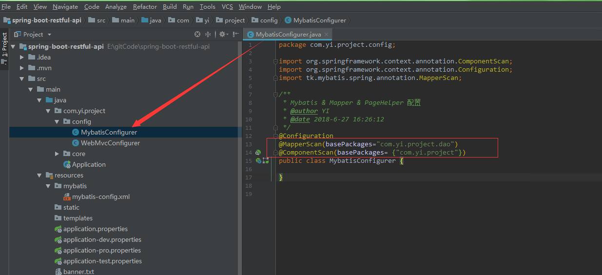
Task: Click the class icon on the MybatisConfigurer.java tab
Action: click(x=251, y=34)
